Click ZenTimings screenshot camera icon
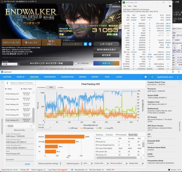Viewport: 182px width, 172px height. click(170, 6)
